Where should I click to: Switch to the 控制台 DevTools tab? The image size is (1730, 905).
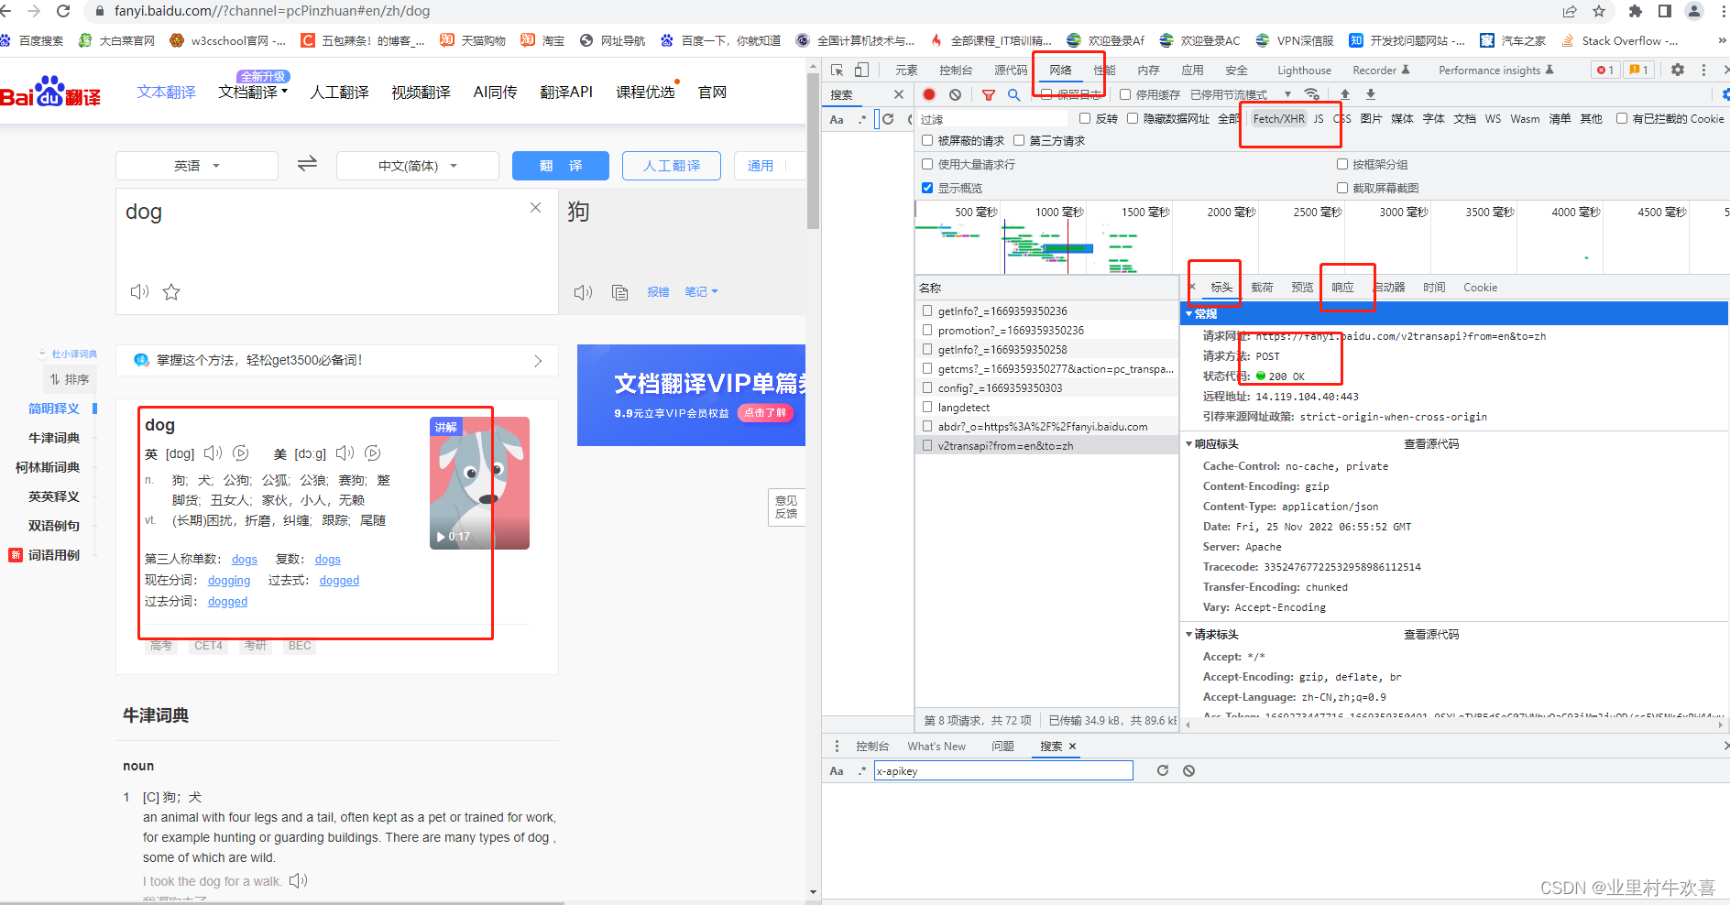tap(956, 70)
